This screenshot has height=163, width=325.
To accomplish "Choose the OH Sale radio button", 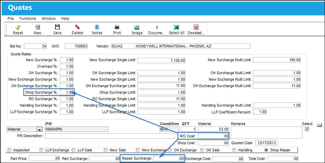I will pyautogui.click(x=202, y=150).
